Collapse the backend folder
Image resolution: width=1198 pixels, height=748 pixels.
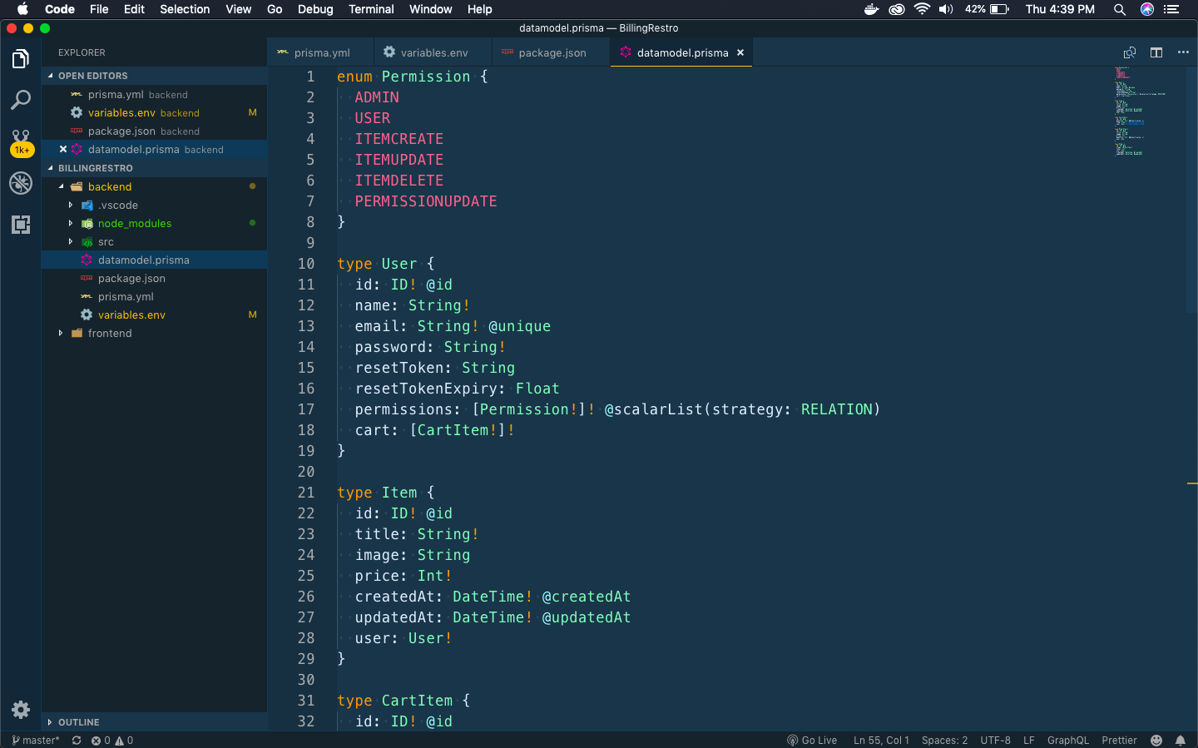coord(154,187)
